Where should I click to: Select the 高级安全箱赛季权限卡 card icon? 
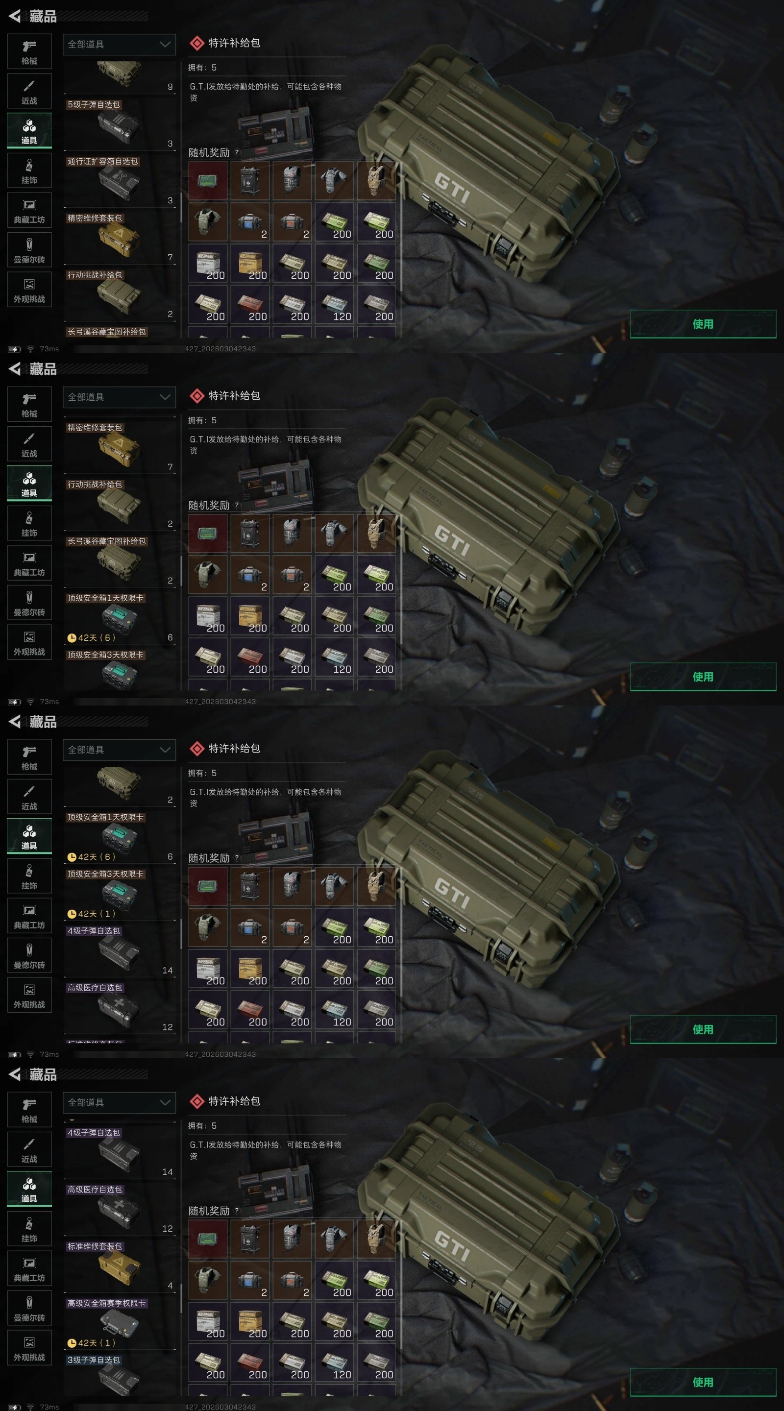(x=119, y=1321)
